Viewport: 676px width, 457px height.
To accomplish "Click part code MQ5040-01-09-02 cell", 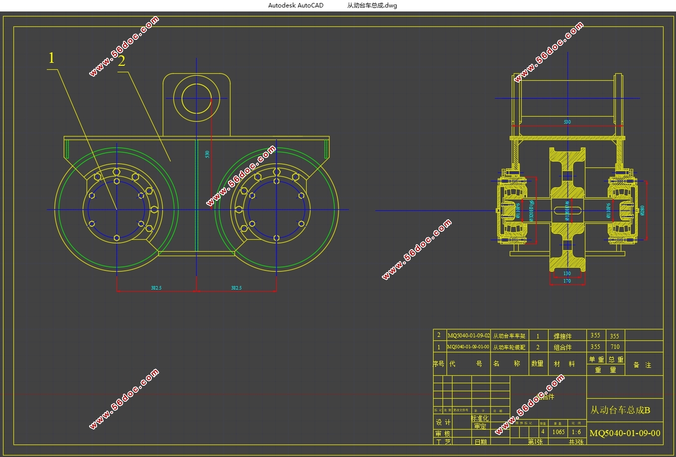I will pos(468,336).
